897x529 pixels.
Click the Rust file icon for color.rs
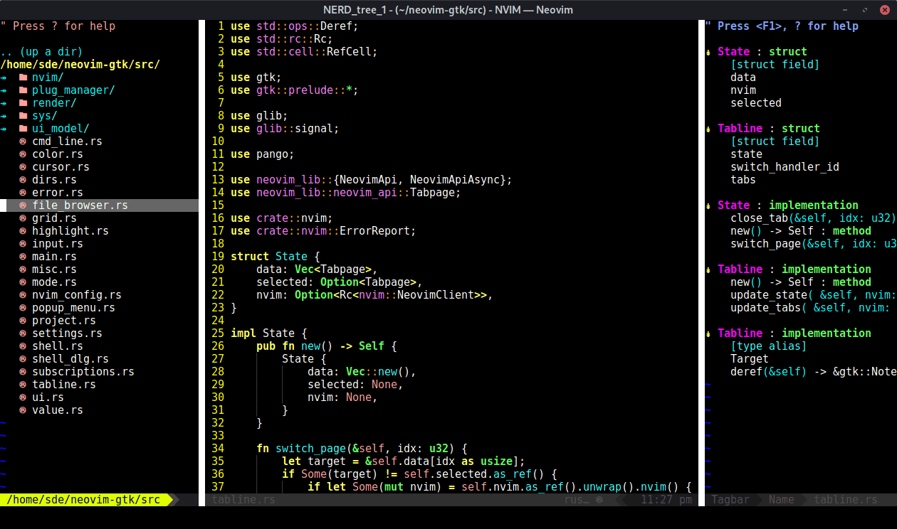(23, 154)
